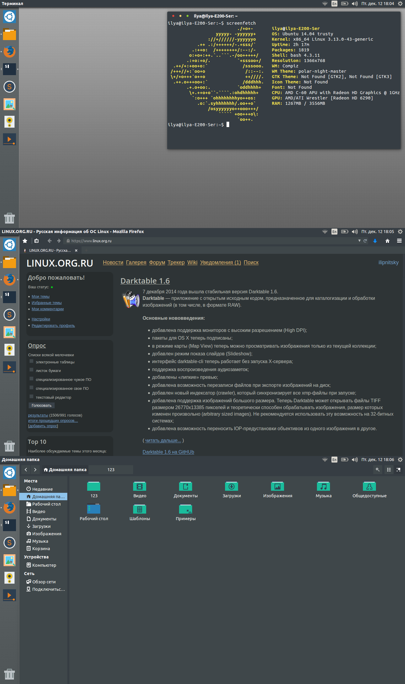Check специализированное чужое ПО poll option
The image size is (405, 684).
pos(31,379)
